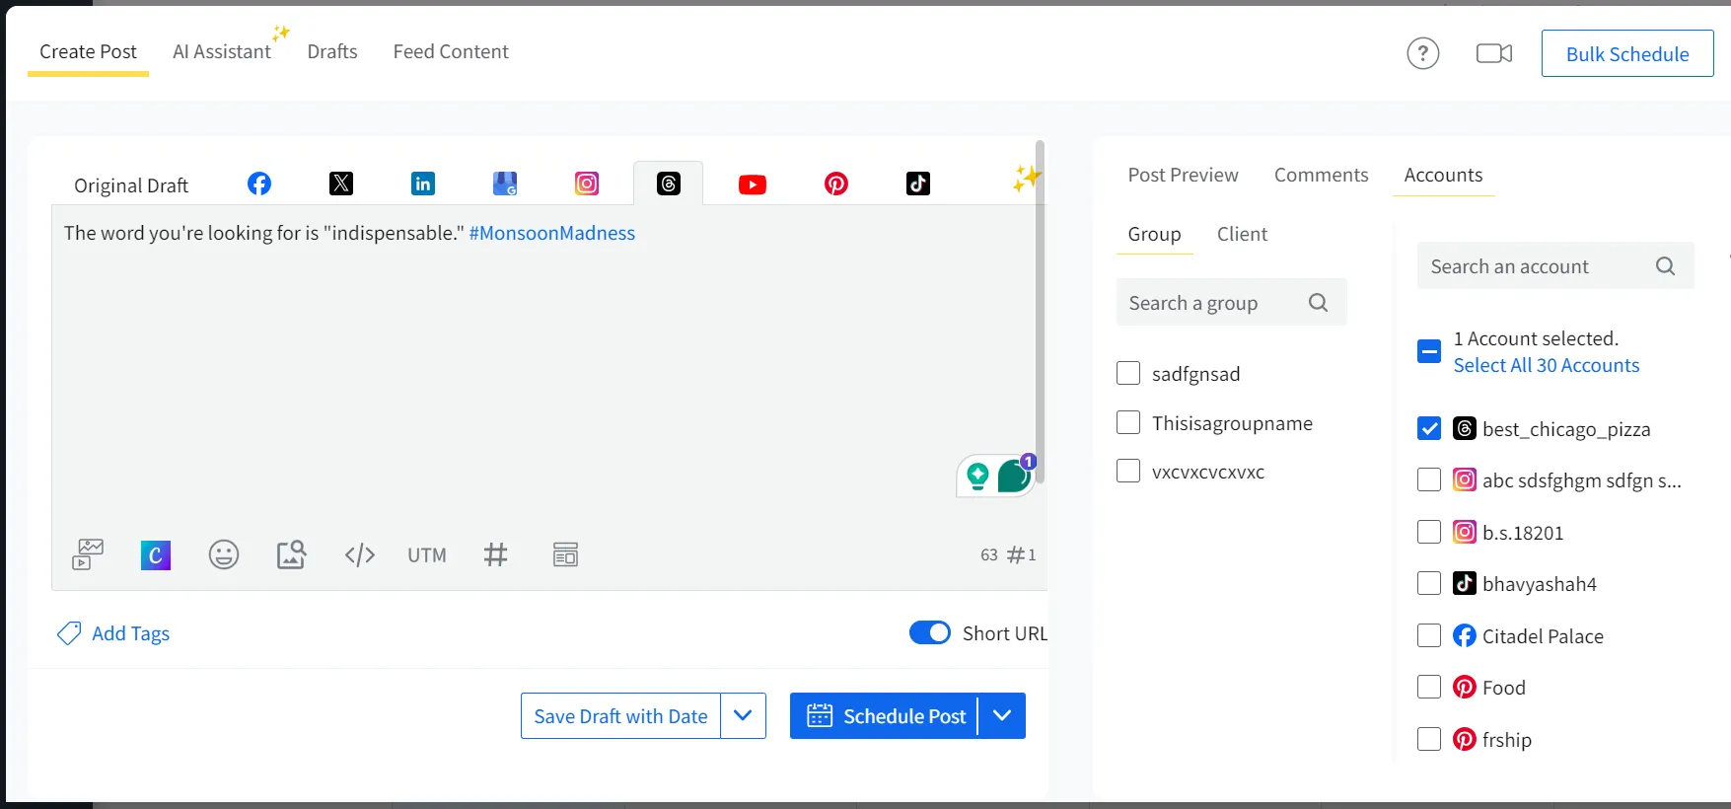Open the TikTok post tab

(x=918, y=184)
